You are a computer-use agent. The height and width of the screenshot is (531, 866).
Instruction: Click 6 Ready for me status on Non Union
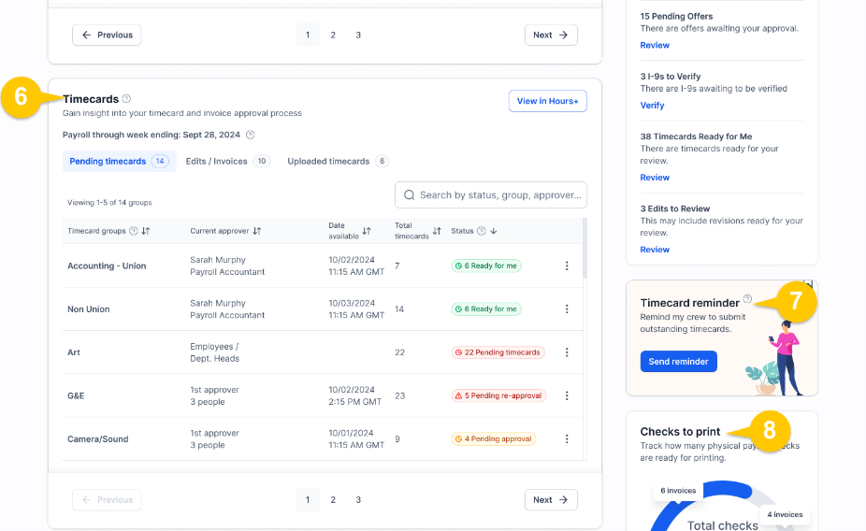[486, 309]
